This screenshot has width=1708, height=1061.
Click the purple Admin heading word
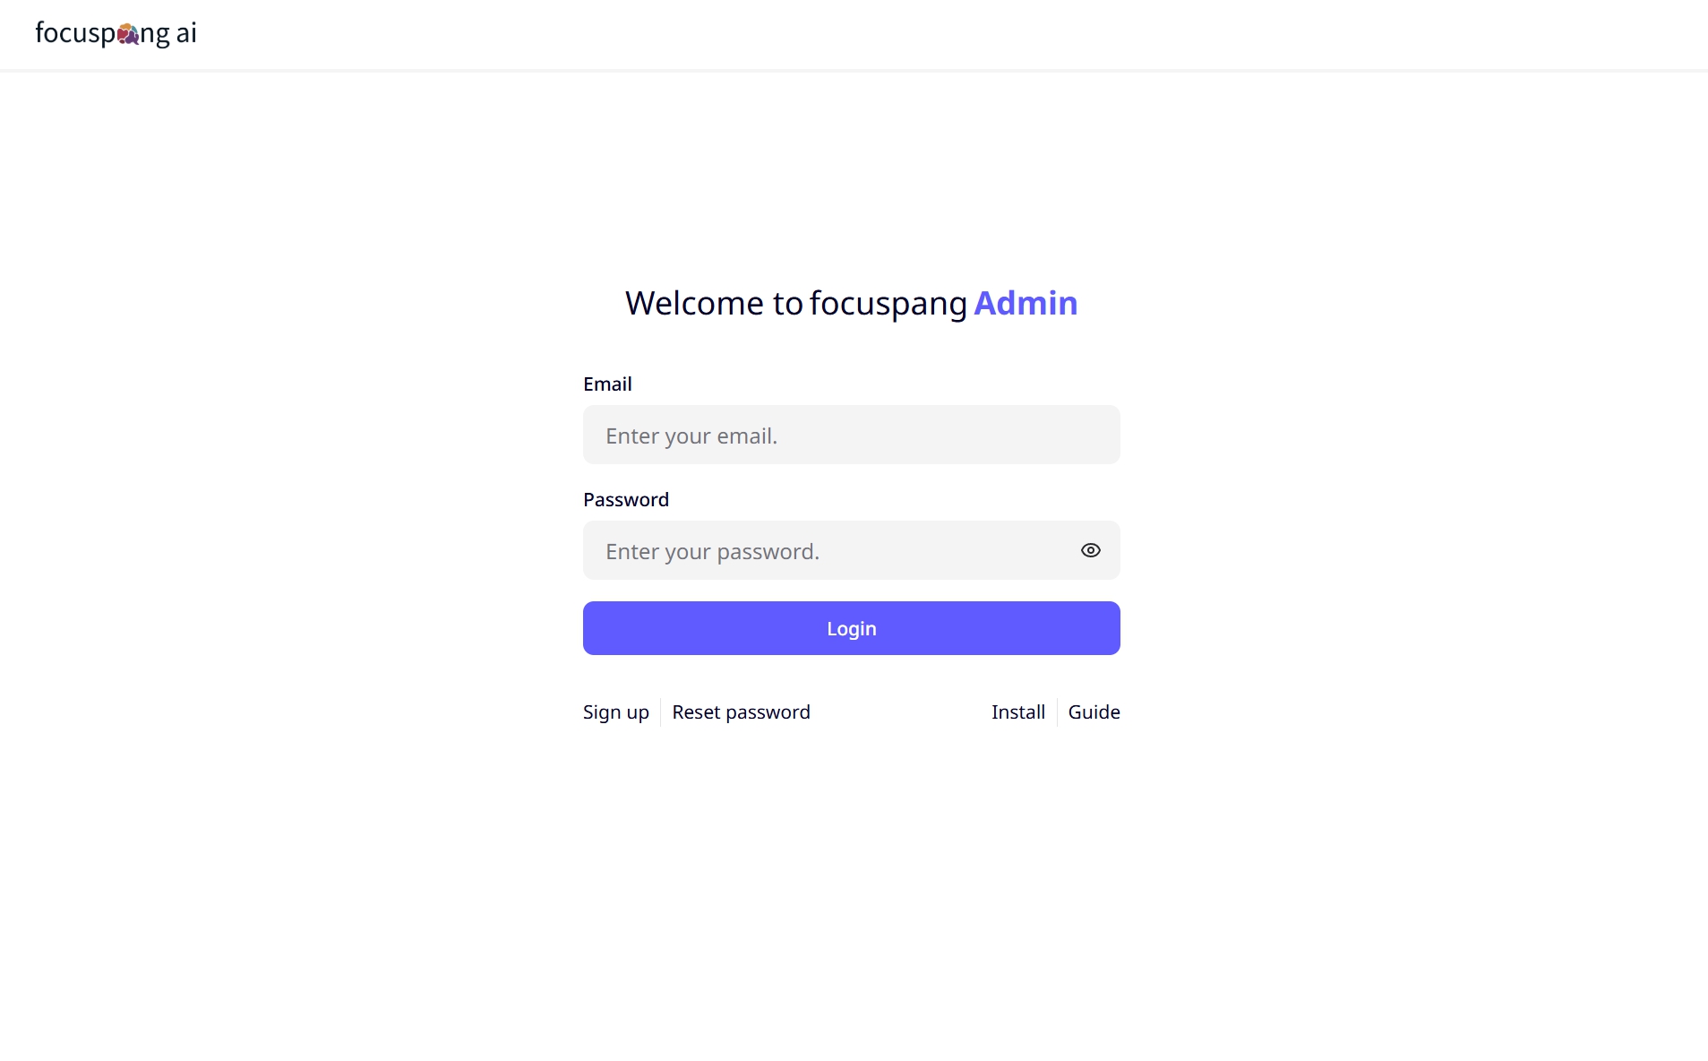[1026, 303]
